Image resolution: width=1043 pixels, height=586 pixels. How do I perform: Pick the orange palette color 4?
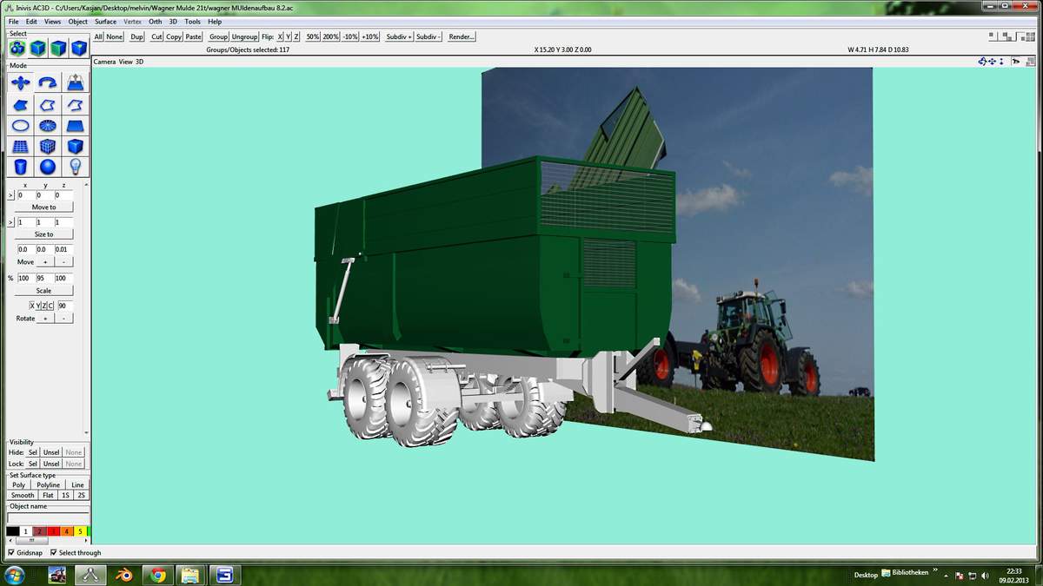coord(66,531)
